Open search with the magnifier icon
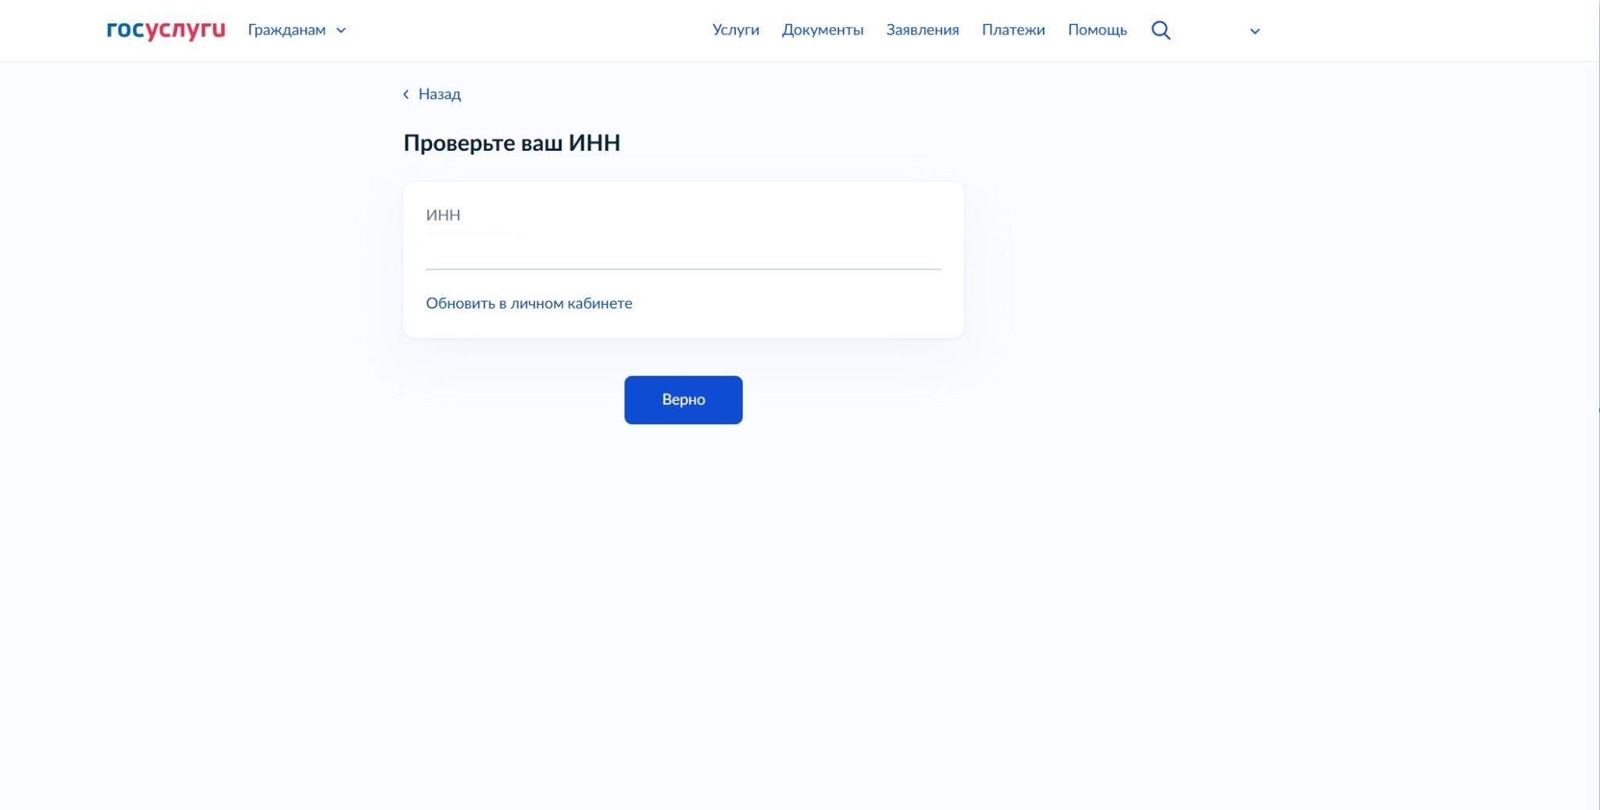The image size is (1600, 810). pos(1160,30)
